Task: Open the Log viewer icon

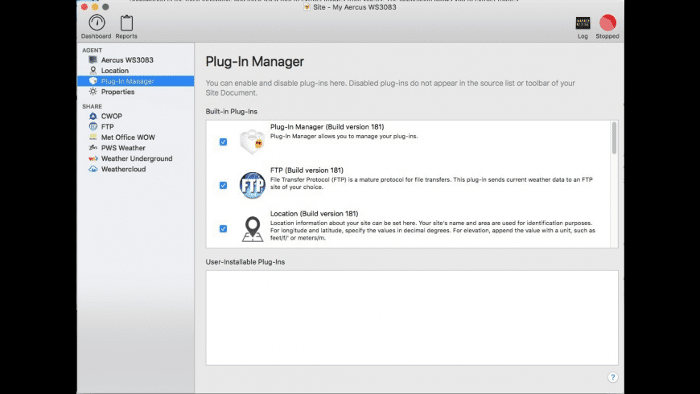Action: tap(583, 23)
